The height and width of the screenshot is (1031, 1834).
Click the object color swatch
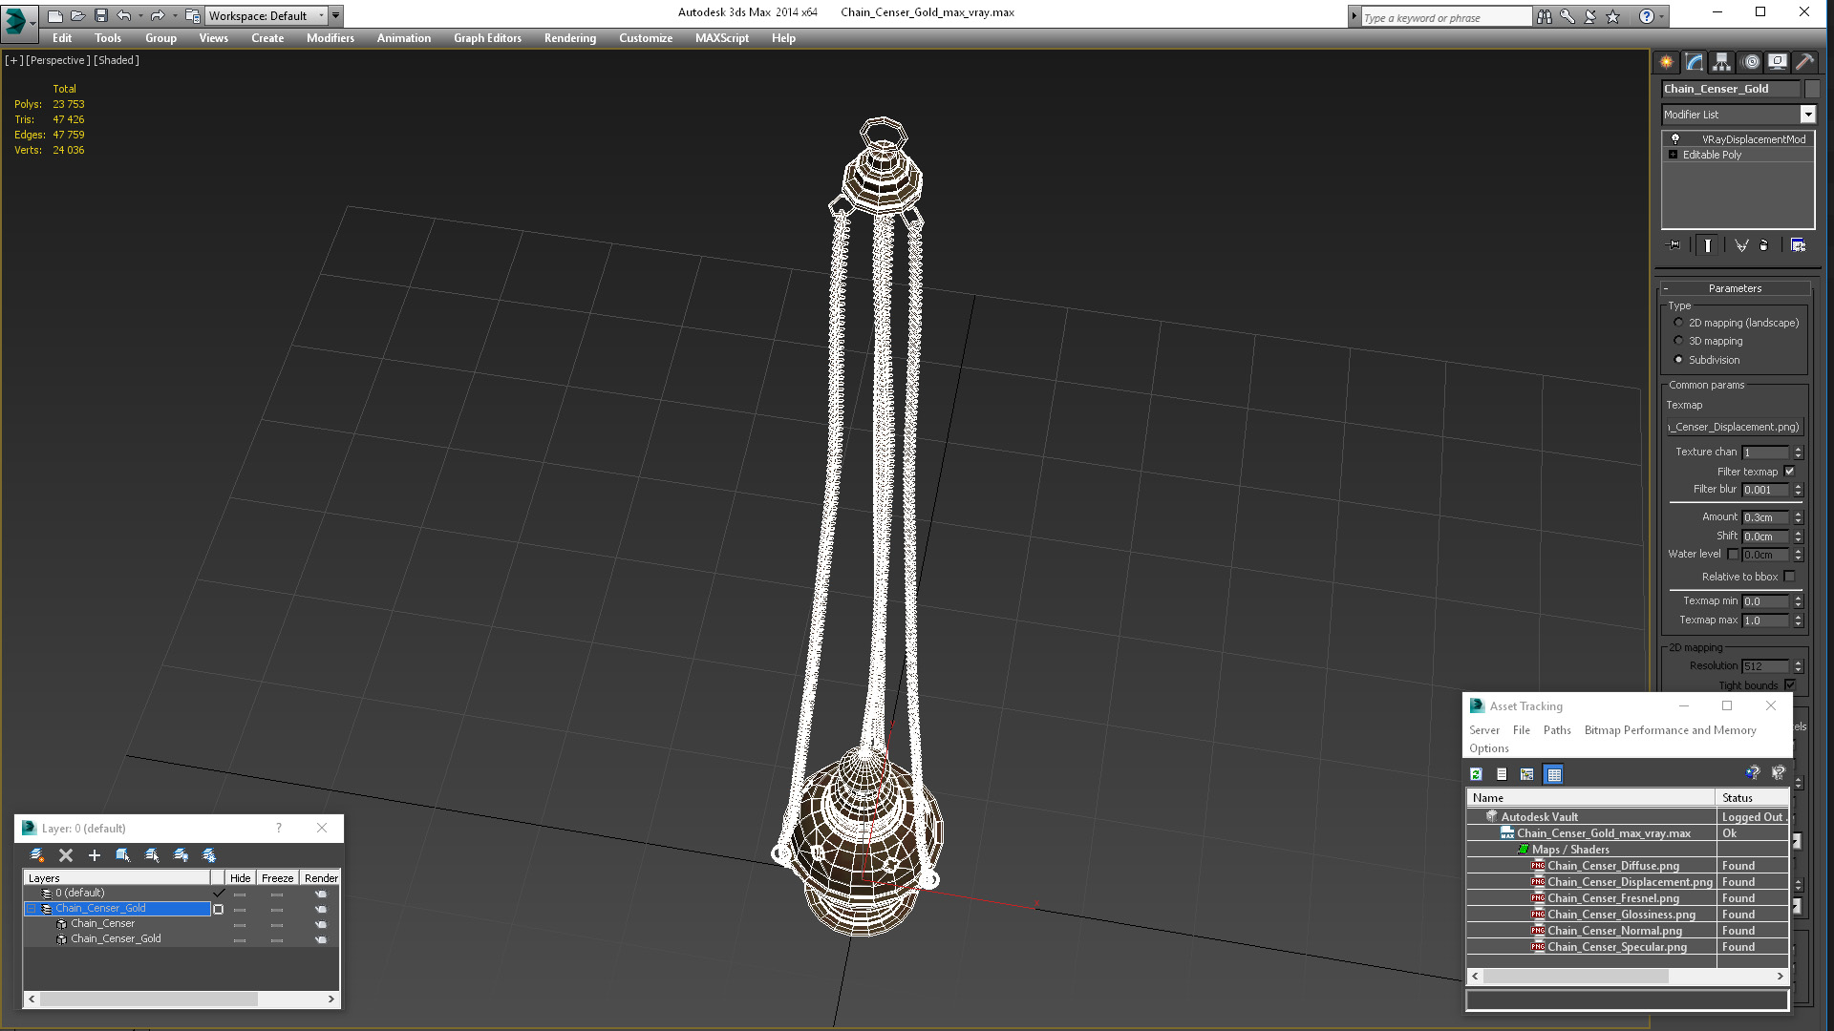tap(1812, 89)
